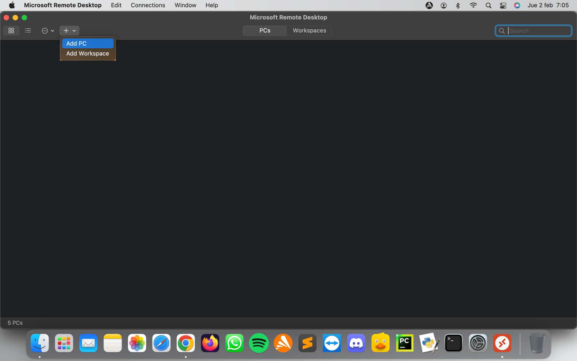Screen dimensions: 577x361
Task: Select the Workspaces tab
Action: click(x=309, y=30)
